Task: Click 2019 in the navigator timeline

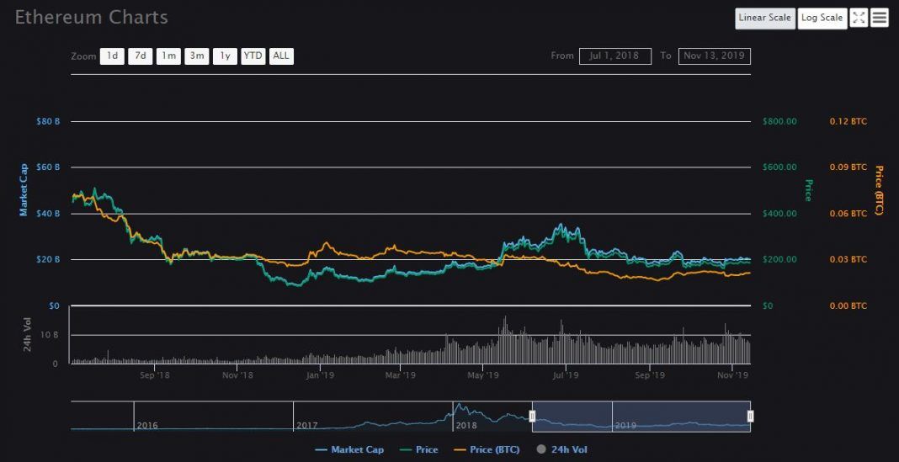Action: 626,426
